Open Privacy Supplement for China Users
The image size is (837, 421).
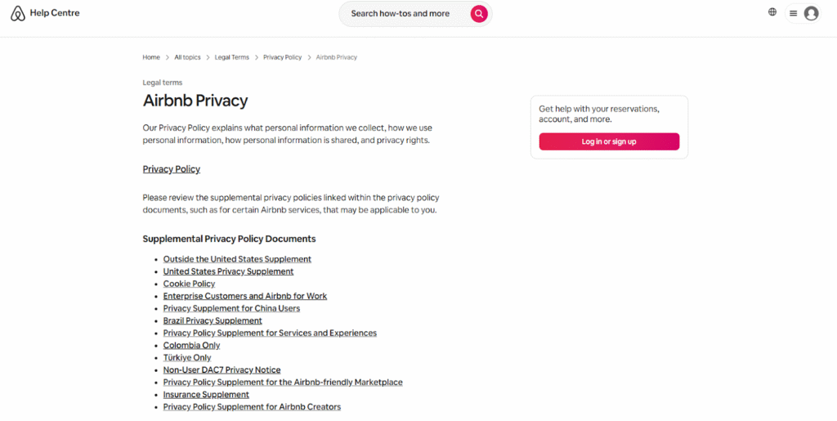point(231,308)
